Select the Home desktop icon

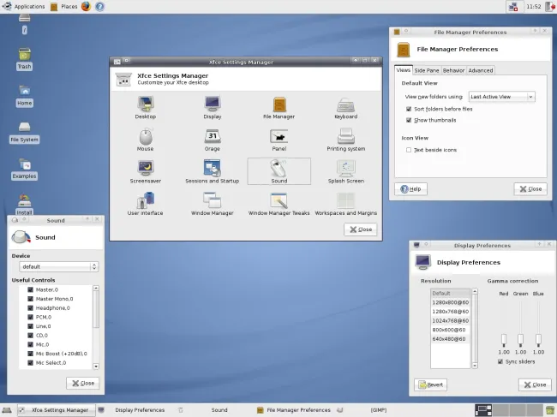[x=25, y=96]
